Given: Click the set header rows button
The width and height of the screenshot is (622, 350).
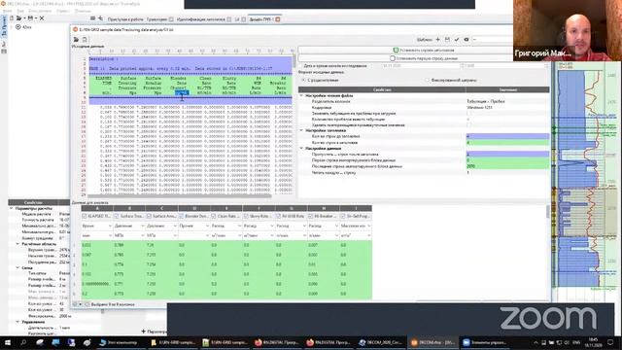Looking at the screenshot, I should [x=424, y=51].
